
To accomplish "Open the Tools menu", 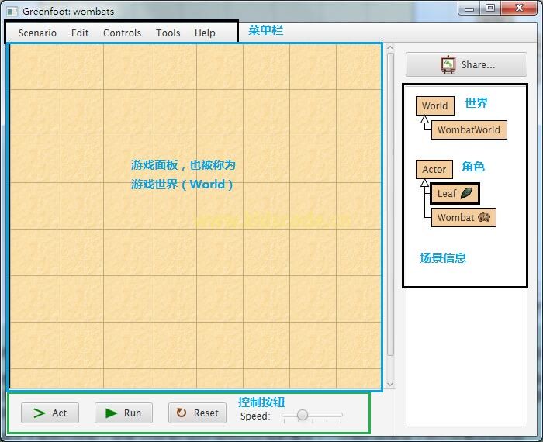I will [x=168, y=33].
